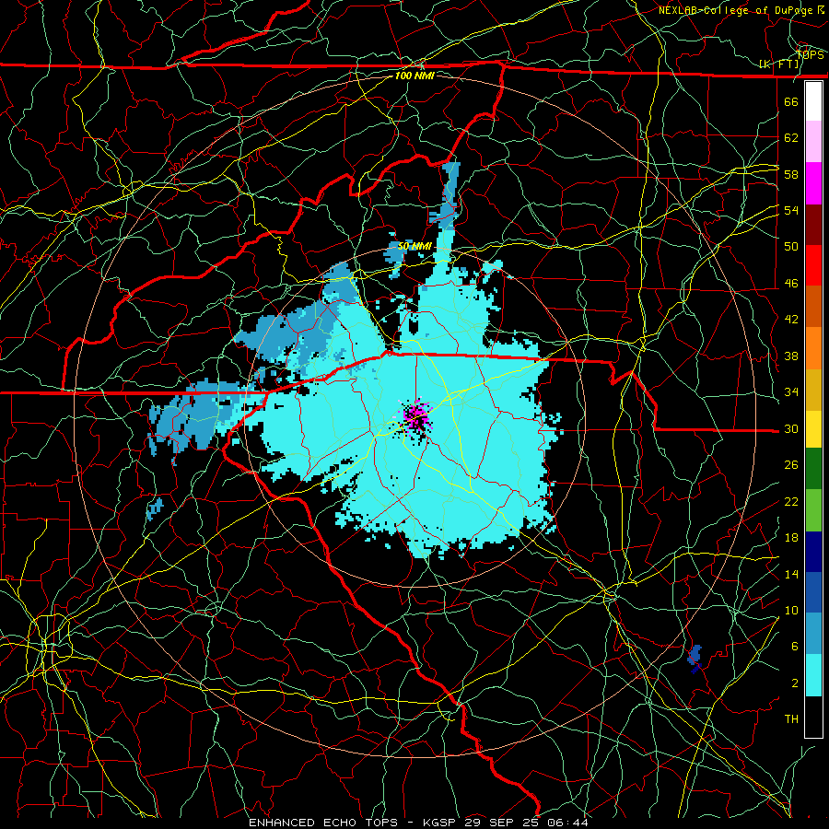Viewport: 829px width, 829px height.
Task: Click the '26' legend value
Action: [791, 465]
